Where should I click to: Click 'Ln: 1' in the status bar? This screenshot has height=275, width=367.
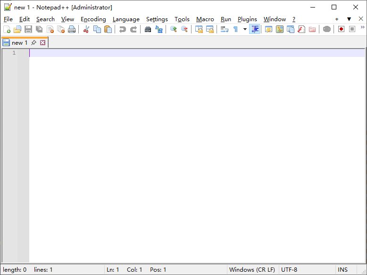point(113,270)
